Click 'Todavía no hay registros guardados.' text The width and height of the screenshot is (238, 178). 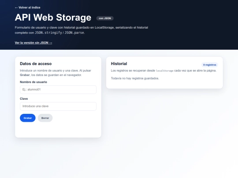coord(135,78)
